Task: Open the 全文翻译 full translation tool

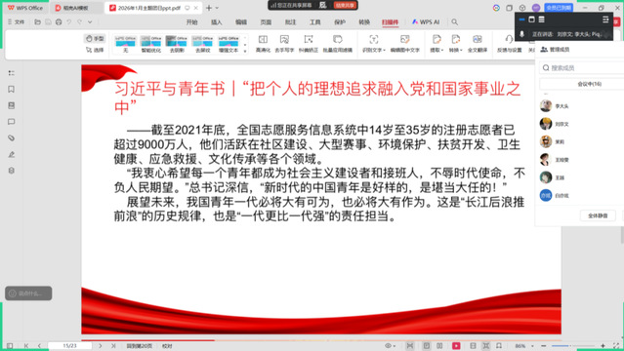Action: (478, 43)
